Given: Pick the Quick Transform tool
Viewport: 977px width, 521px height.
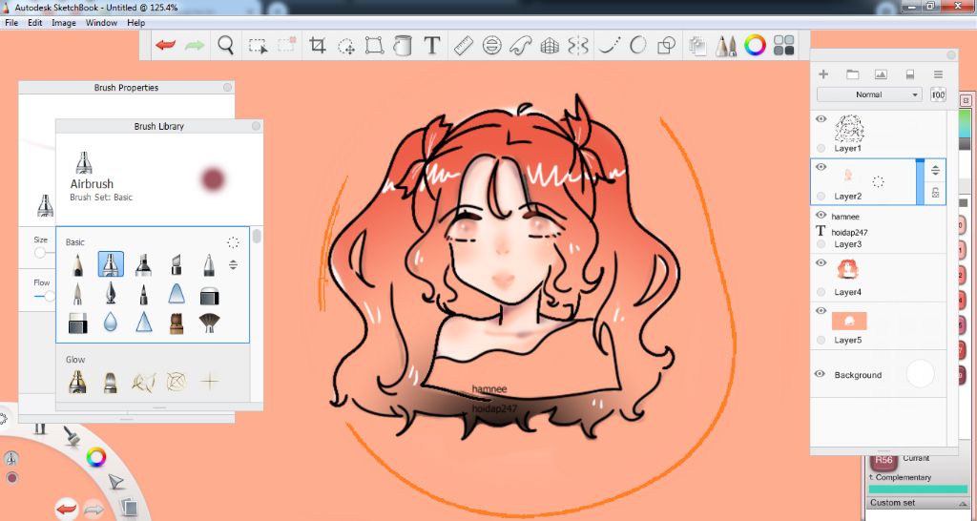Looking at the screenshot, I should point(346,46).
